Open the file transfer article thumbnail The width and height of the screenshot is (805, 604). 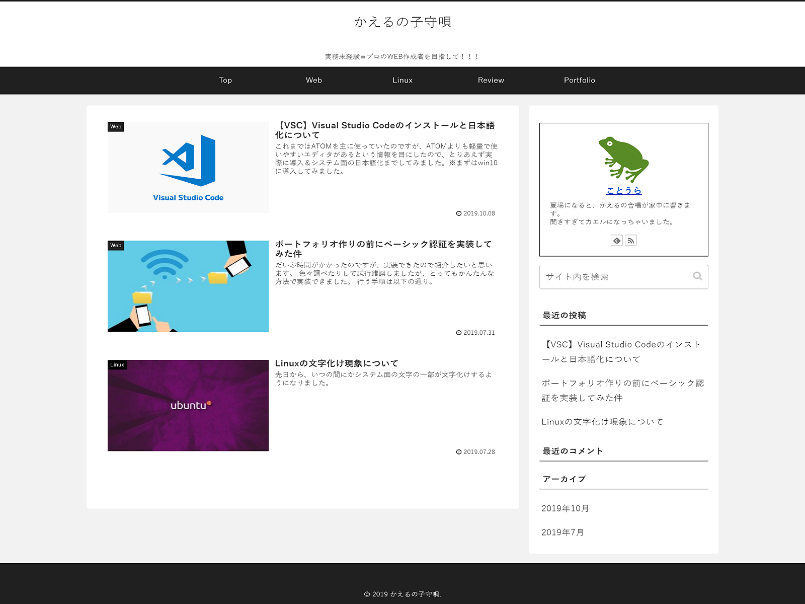click(188, 286)
